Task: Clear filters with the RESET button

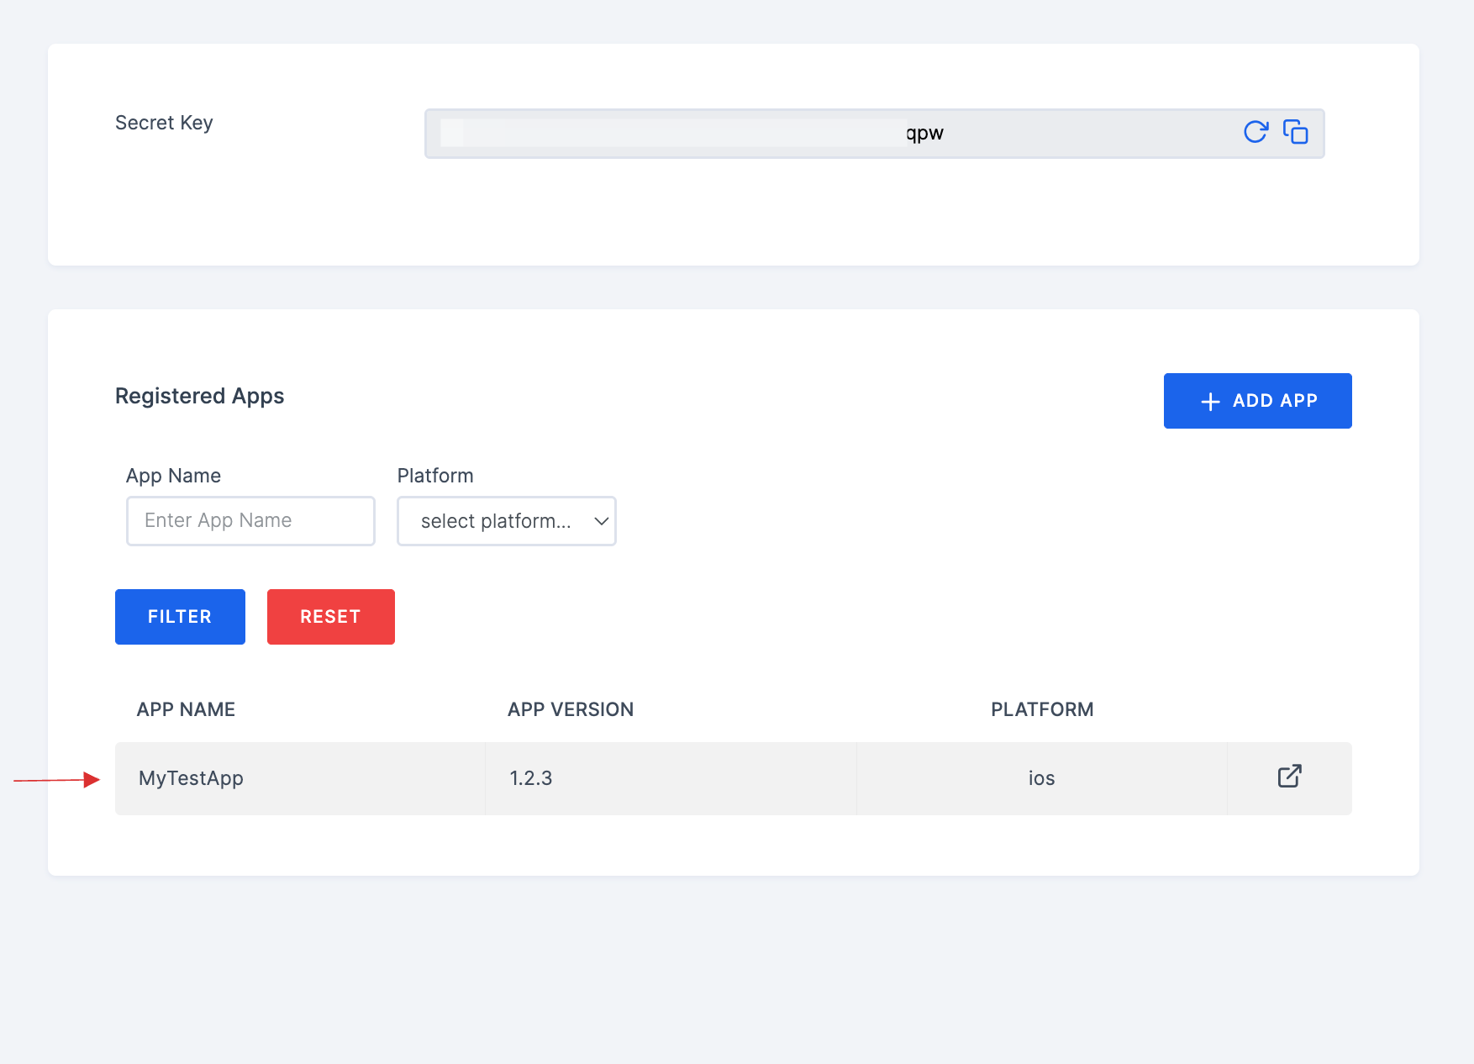Action: 330,617
